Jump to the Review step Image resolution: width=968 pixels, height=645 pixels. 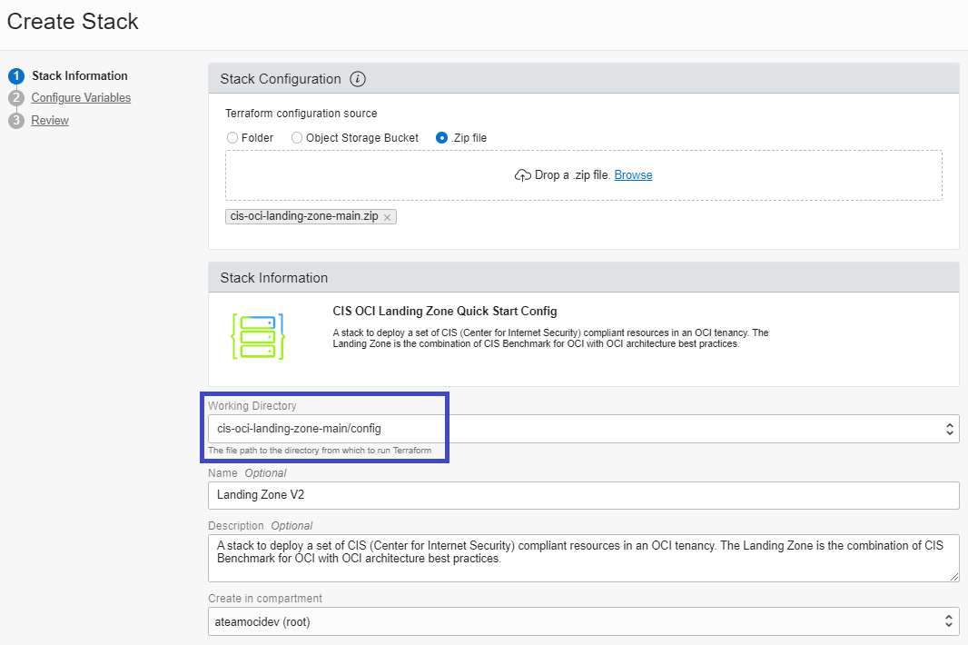tap(50, 121)
